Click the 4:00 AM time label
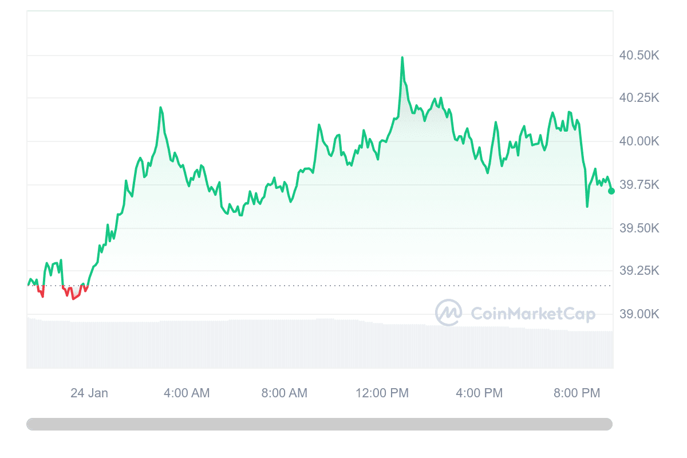Image resolution: width=687 pixels, height=458 pixels. pos(187,393)
